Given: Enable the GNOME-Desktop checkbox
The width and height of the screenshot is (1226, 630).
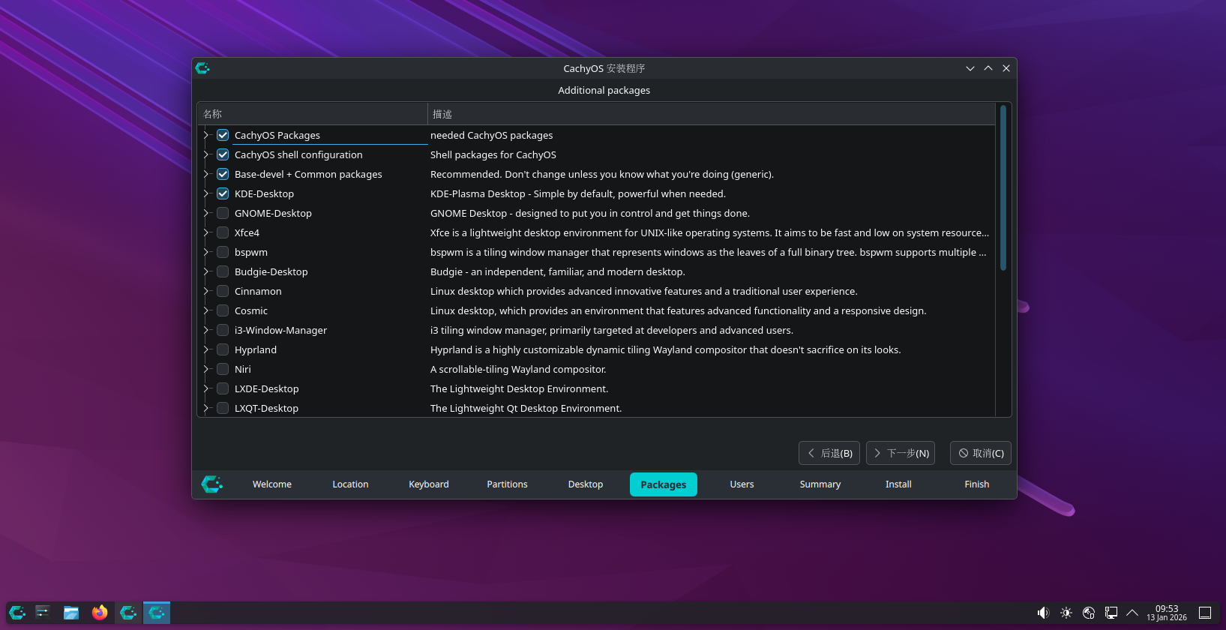Looking at the screenshot, I should 223,213.
